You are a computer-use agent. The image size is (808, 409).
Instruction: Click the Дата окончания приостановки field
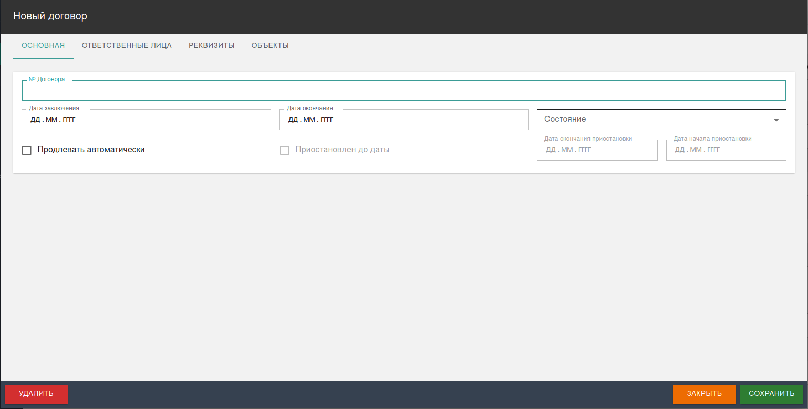pos(597,150)
